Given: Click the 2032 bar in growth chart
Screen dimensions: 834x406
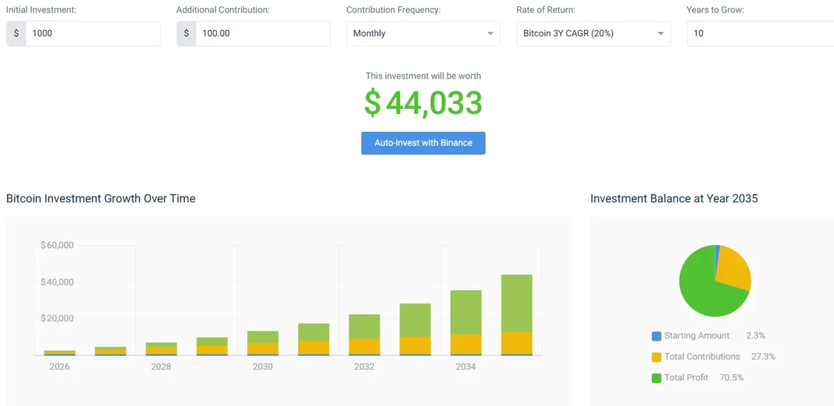Looking at the screenshot, I should pyautogui.click(x=364, y=335).
